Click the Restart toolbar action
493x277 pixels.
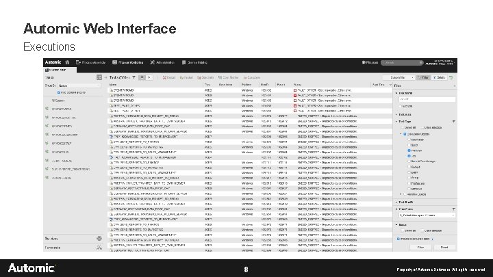(x=186, y=77)
